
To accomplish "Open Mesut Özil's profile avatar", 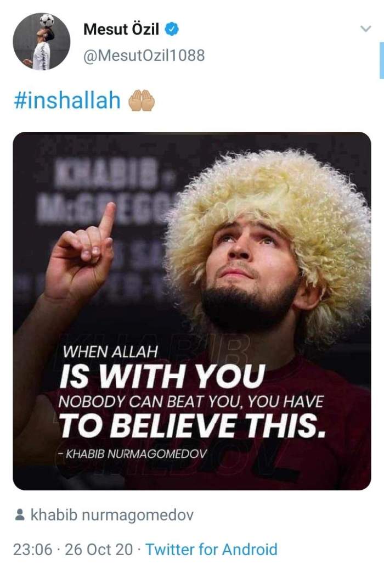I will [x=41, y=42].
